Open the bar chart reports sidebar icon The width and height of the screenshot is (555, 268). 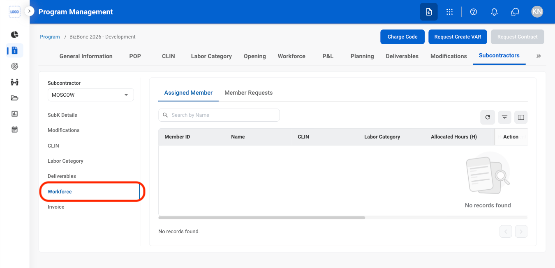point(15,114)
